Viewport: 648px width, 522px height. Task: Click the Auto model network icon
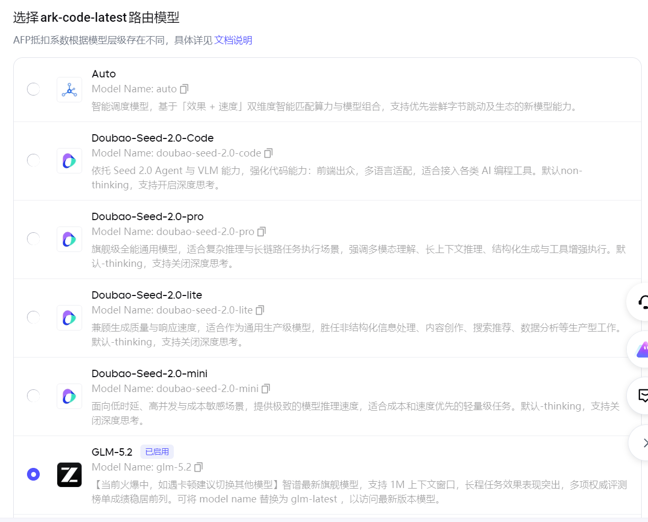point(69,90)
